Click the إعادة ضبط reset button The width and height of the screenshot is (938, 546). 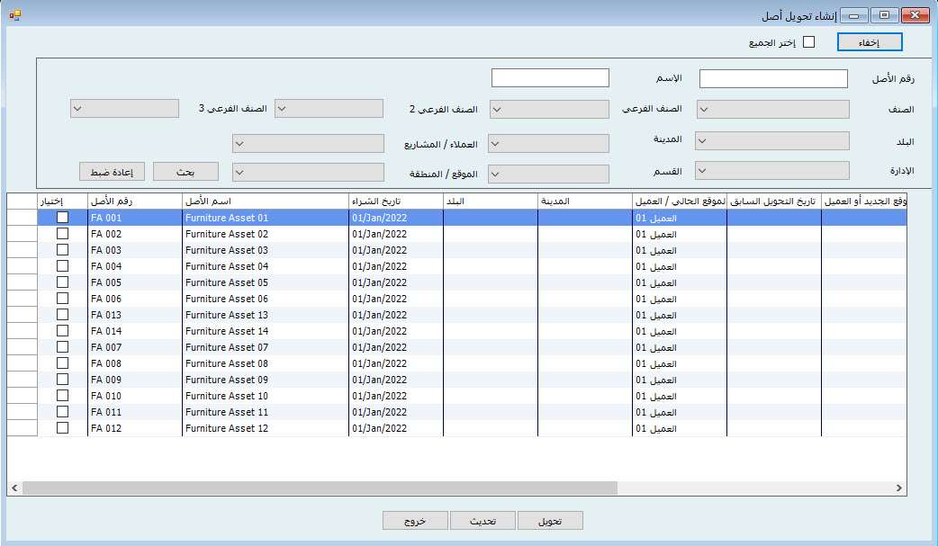(112, 172)
